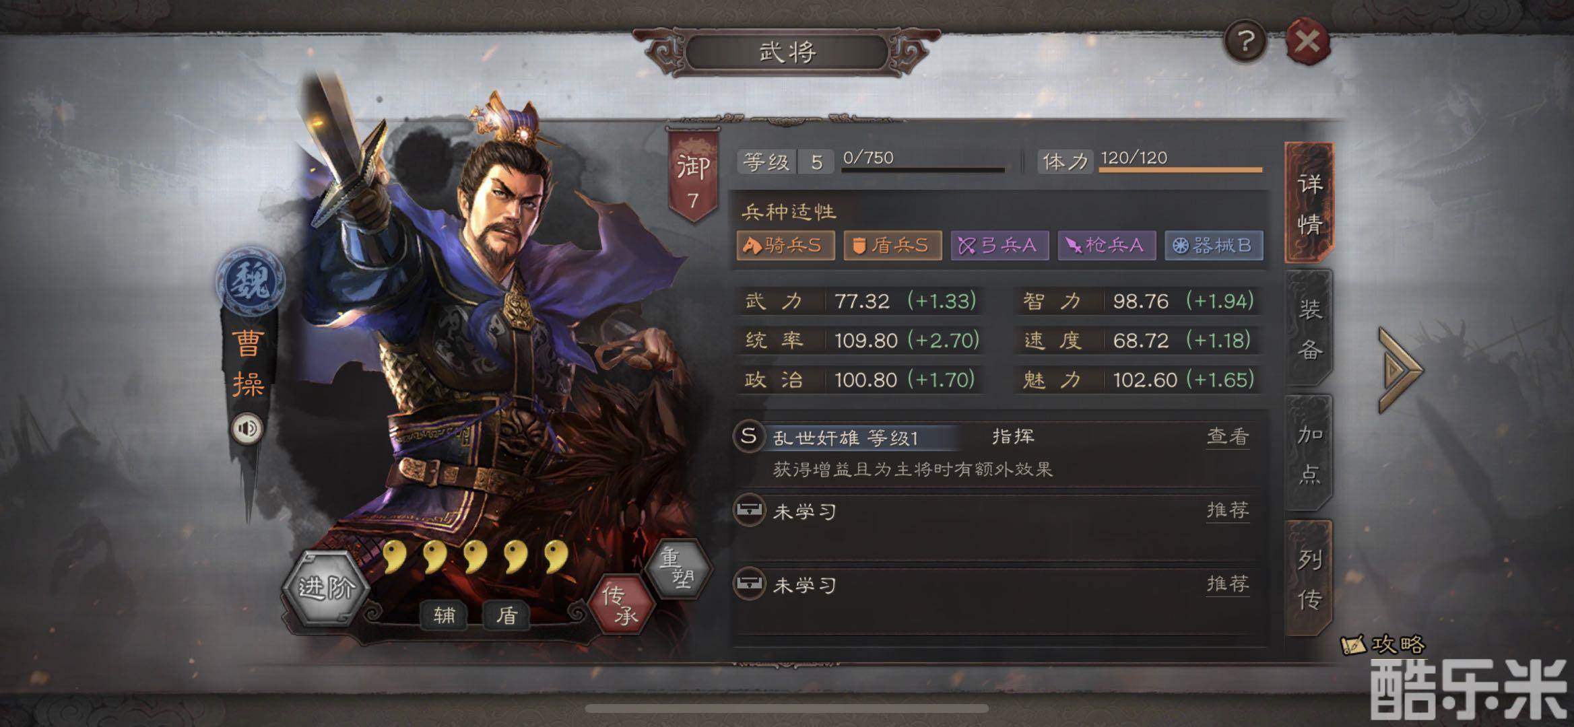This screenshot has height=727, width=1574.
Task: Tap the 魏 faction emblem
Action: coord(250,281)
